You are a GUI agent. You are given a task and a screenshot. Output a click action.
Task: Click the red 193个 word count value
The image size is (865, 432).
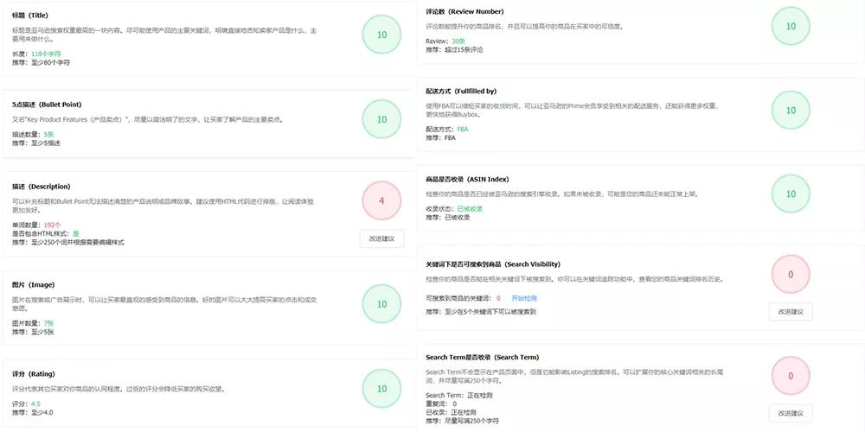[53, 226]
